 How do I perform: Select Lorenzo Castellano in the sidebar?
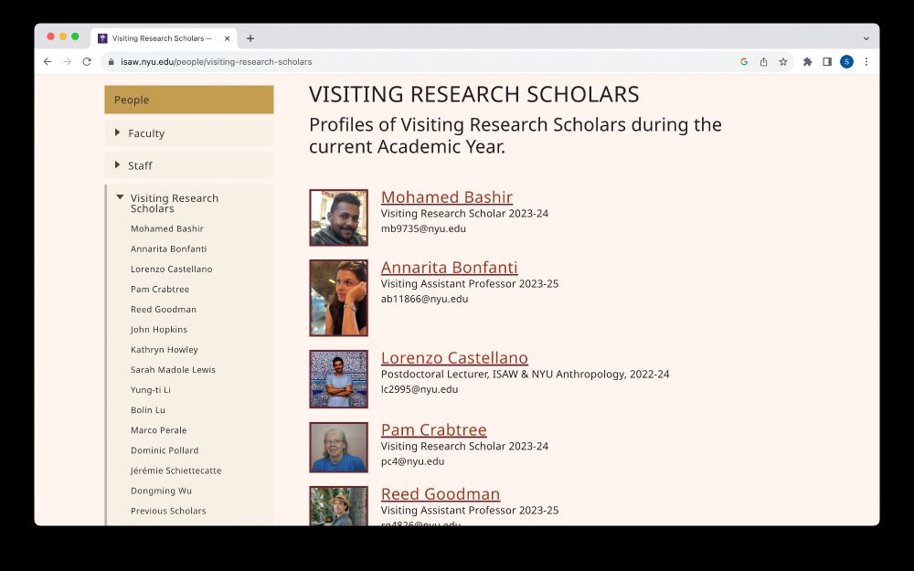(x=172, y=270)
